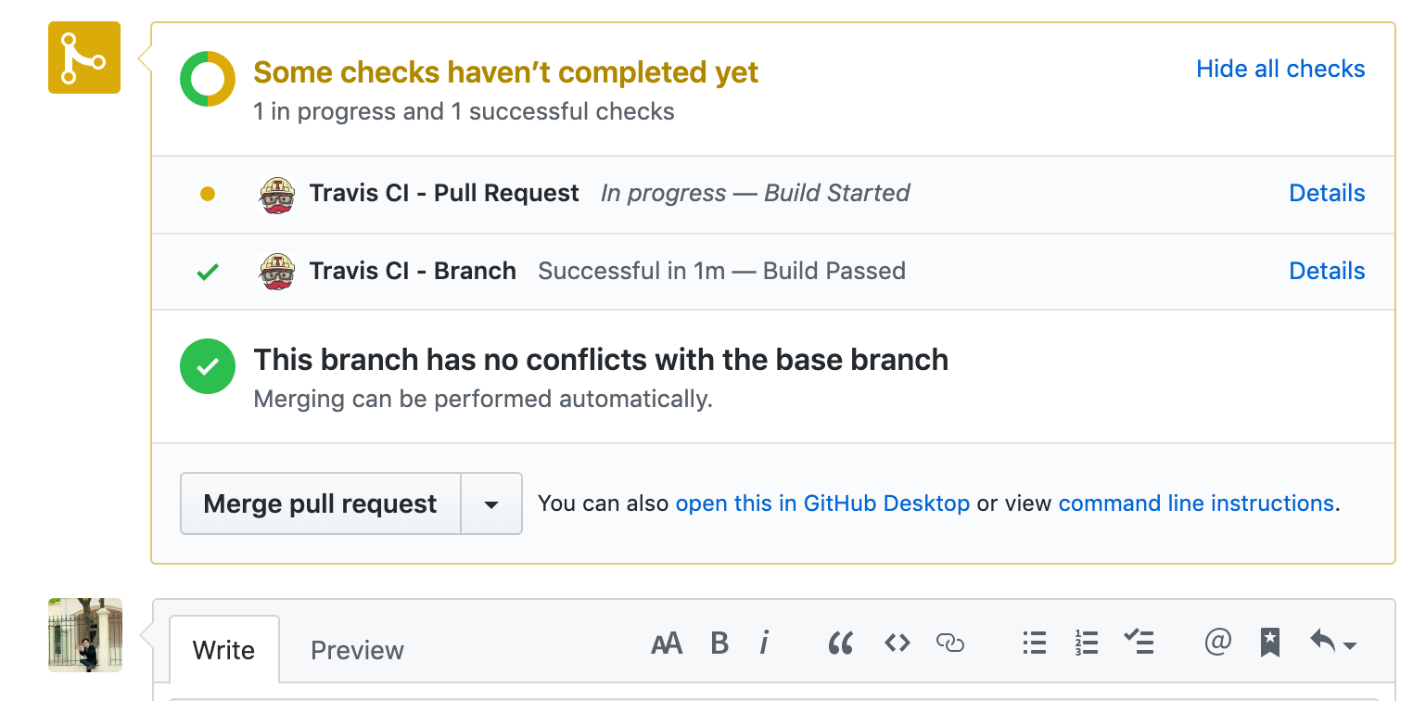Open the saved replies bookmark icon
This screenshot has height=701, width=1413.
click(x=1270, y=642)
